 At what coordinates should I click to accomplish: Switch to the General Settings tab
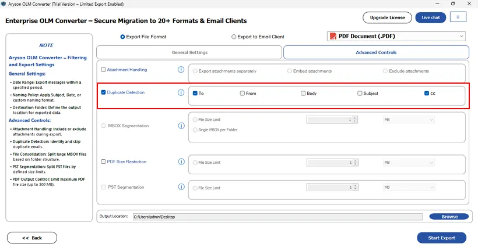click(x=189, y=52)
